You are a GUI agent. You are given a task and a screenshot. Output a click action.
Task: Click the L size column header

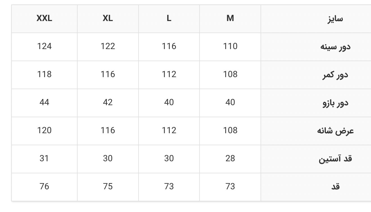point(169,19)
